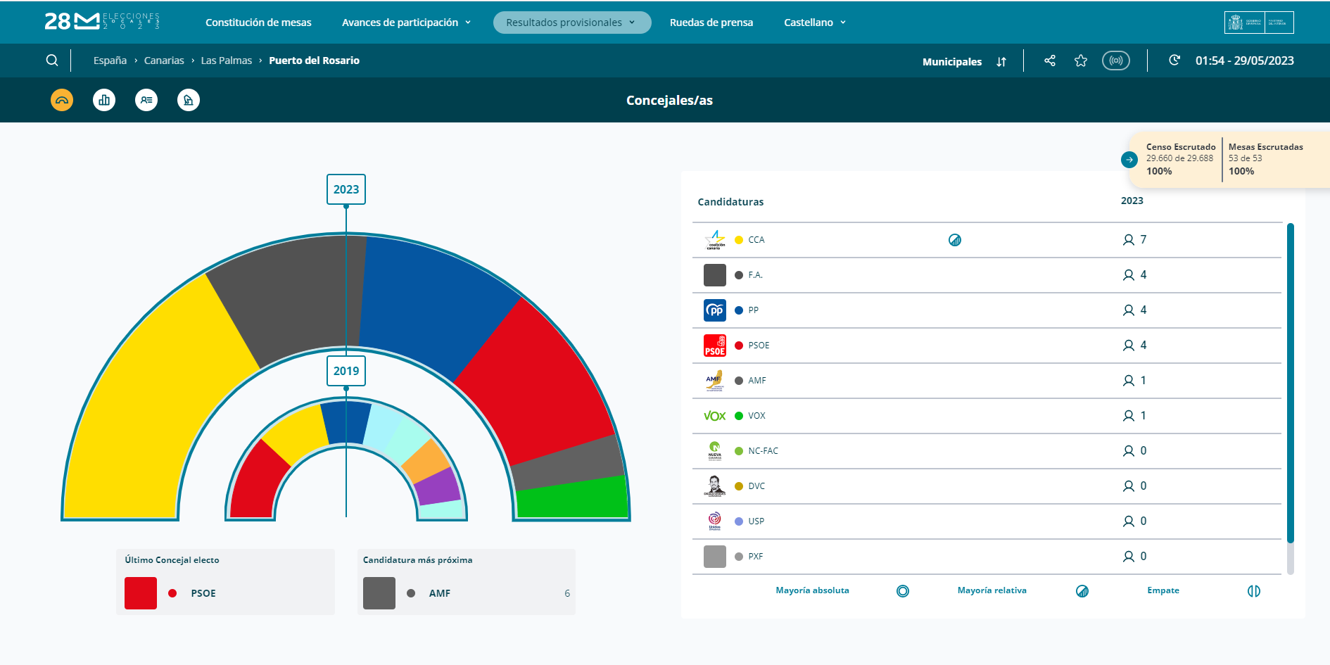Navigate to Las Palmas breadcrumb link
Image resolution: width=1330 pixels, height=665 pixels.
point(226,61)
